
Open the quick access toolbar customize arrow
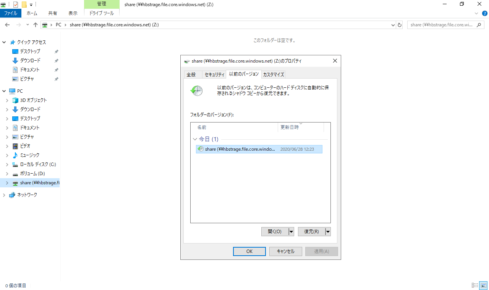click(x=31, y=5)
